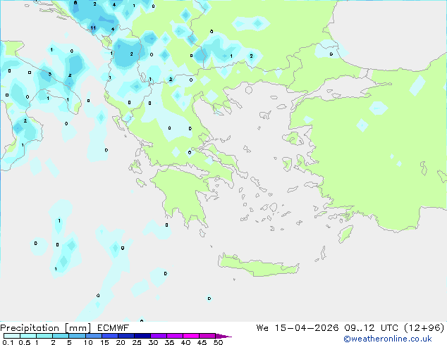This screenshot has width=447, height=345.
Task: Click the '0.5' legend scale label
Action: (x=25, y=342)
